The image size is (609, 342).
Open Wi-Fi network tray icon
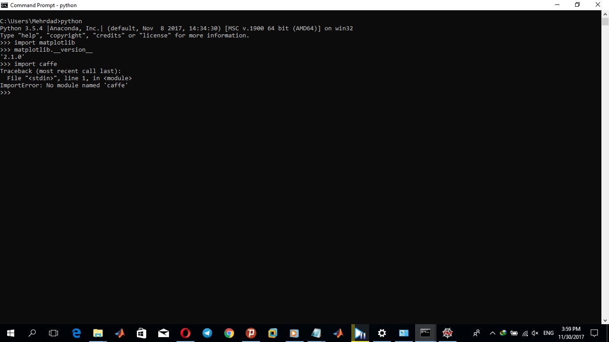(525, 333)
